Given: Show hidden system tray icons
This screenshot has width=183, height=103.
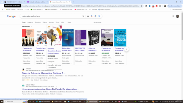Looking at the screenshot, I should [x=160, y=102].
